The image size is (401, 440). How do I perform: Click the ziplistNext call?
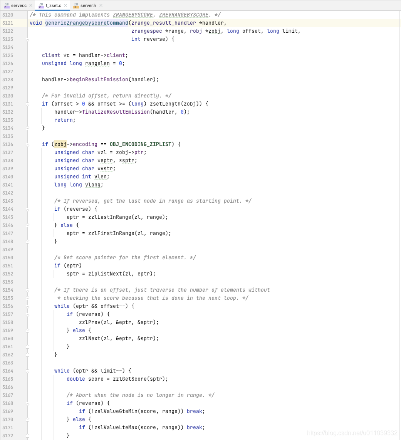105,274
